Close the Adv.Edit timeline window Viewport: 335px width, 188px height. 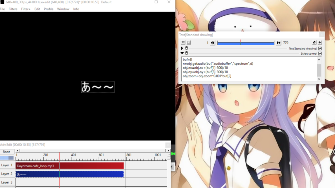click(x=168, y=145)
